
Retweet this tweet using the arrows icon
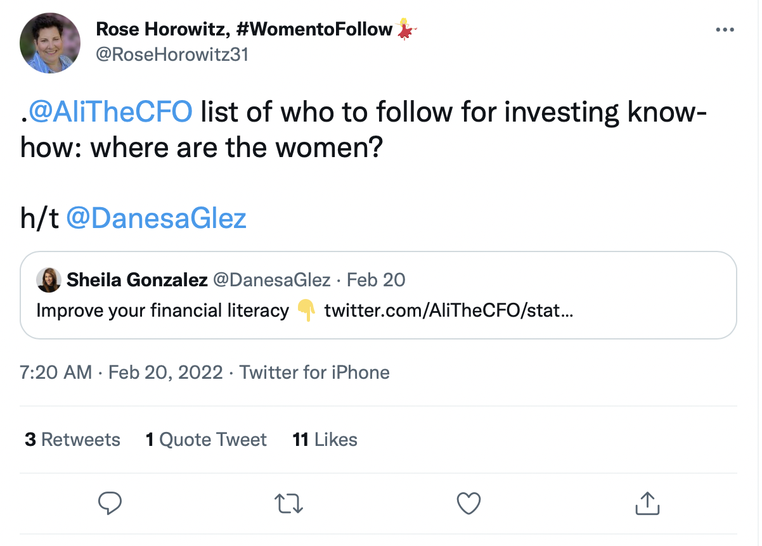(x=289, y=504)
